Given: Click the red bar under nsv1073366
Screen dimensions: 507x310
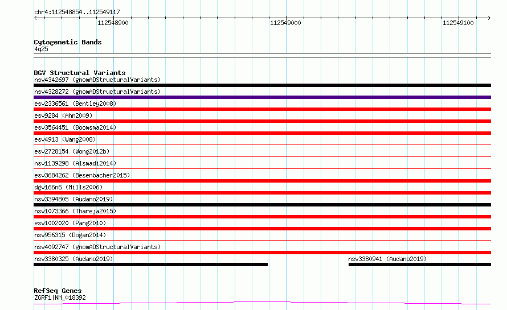Looking at the screenshot, I should pos(262,217).
